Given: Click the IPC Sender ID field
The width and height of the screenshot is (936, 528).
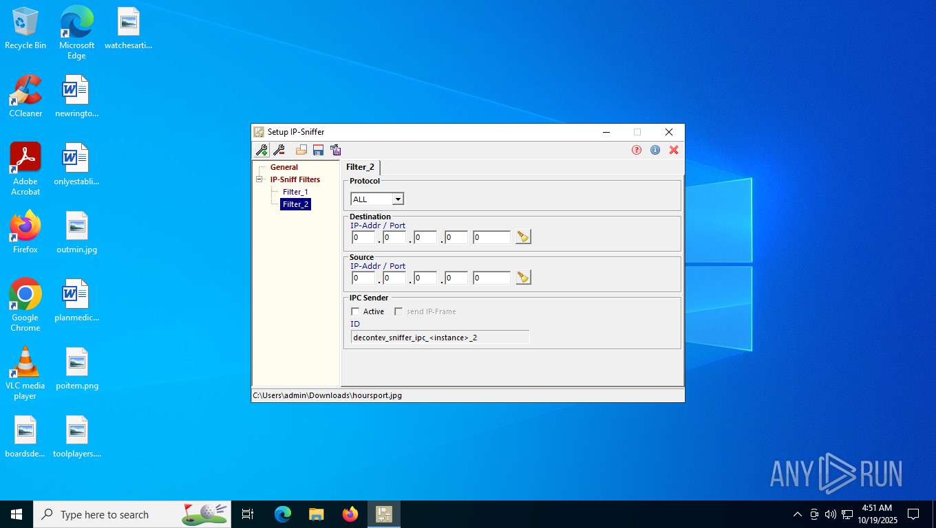Looking at the screenshot, I should pos(440,337).
